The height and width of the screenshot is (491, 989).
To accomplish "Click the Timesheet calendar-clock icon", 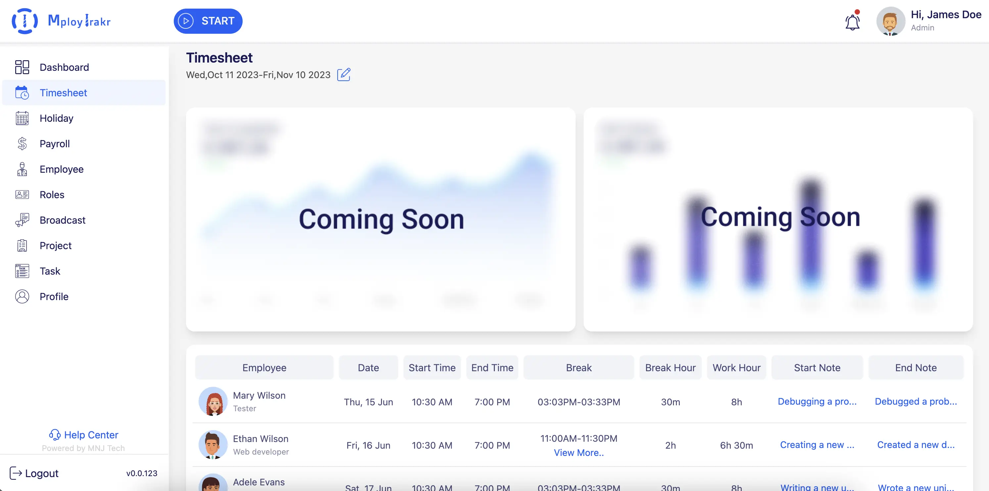I will (x=22, y=93).
